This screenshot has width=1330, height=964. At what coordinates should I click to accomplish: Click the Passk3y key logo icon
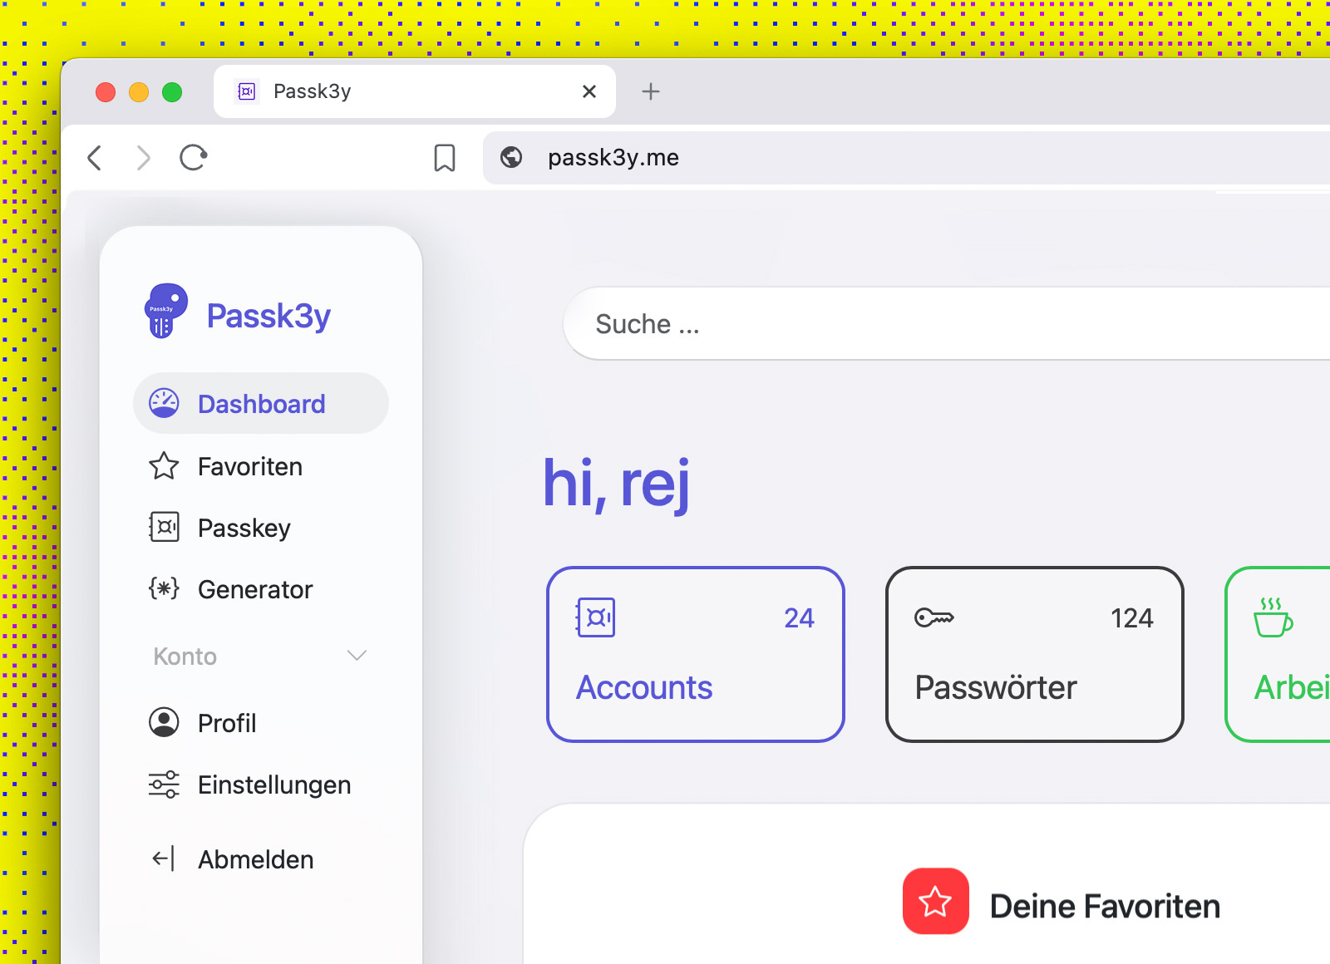click(x=166, y=311)
